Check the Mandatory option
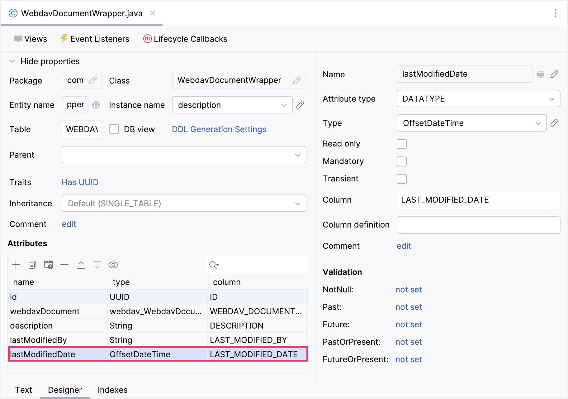Viewport: 568px width, 399px height. pos(401,161)
